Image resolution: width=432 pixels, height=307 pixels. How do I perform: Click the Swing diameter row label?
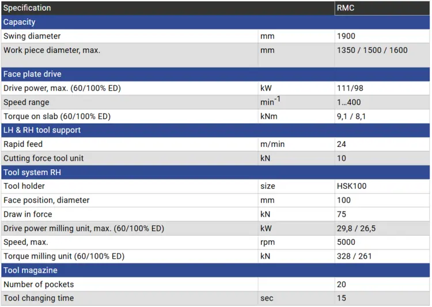(x=32, y=36)
